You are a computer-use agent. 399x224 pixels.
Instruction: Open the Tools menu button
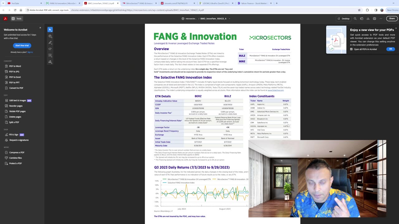click(x=16, y=19)
